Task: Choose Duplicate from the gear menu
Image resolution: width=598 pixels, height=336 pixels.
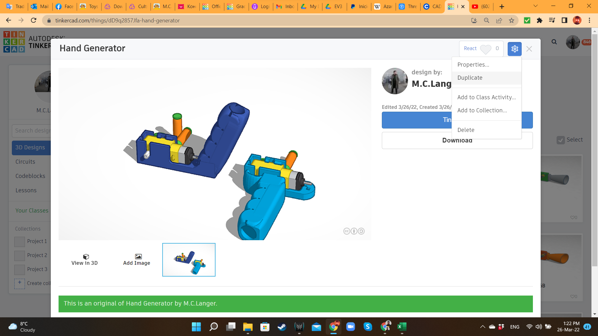Action: 470,78
